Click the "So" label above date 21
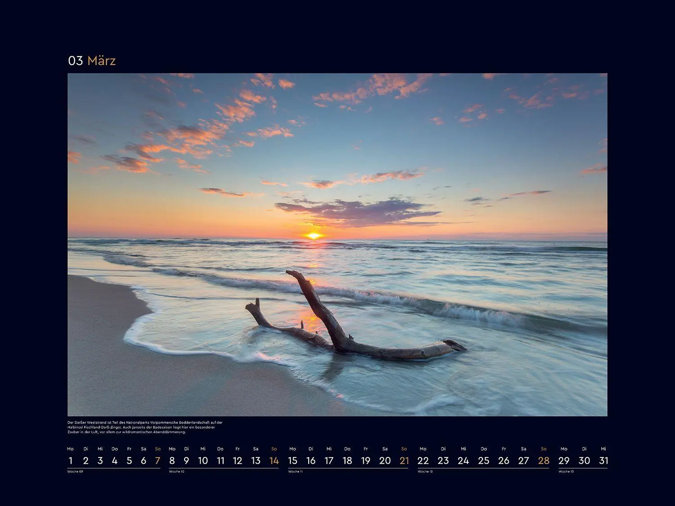The height and width of the screenshot is (506, 675). tap(404, 449)
